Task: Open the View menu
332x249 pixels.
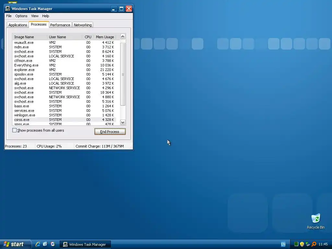Action: coord(35,16)
